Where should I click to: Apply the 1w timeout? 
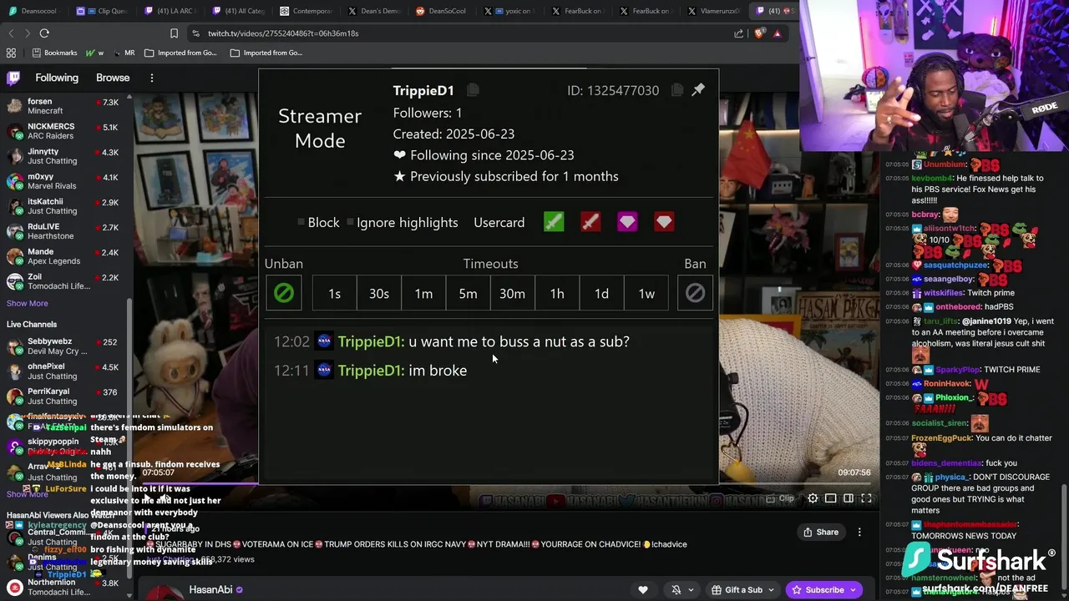[646, 293]
